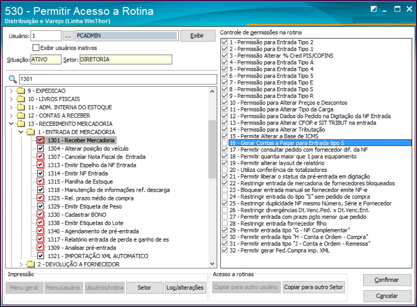Uncheck permission 32 - Permitir gerar Ped.Compra imp. XML
The width and height of the screenshot is (417, 307).
tap(225, 250)
